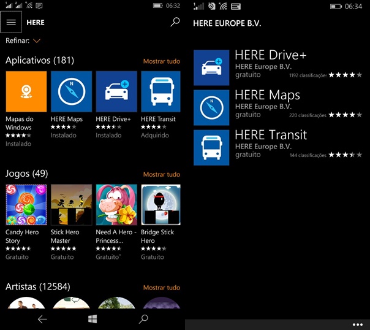Open the HERE Maps compass tile in Aplicativos

click(x=71, y=91)
